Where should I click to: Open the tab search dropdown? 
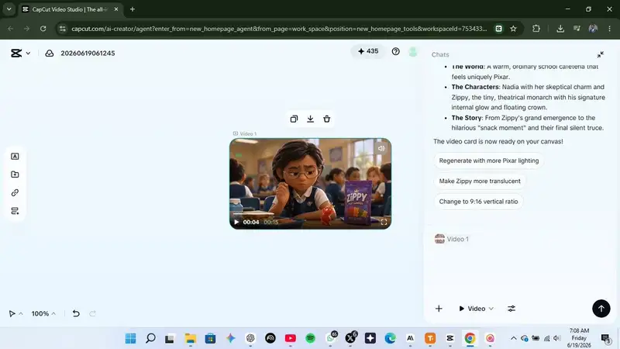pyautogui.click(x=9, y=9)
